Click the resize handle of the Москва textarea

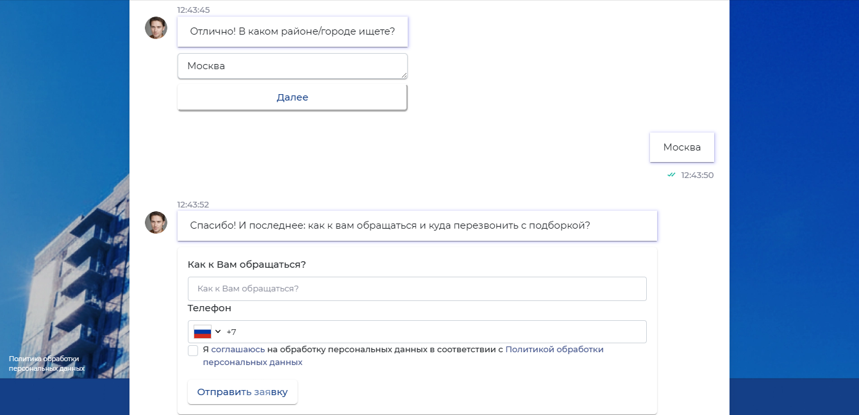[404, 75]
